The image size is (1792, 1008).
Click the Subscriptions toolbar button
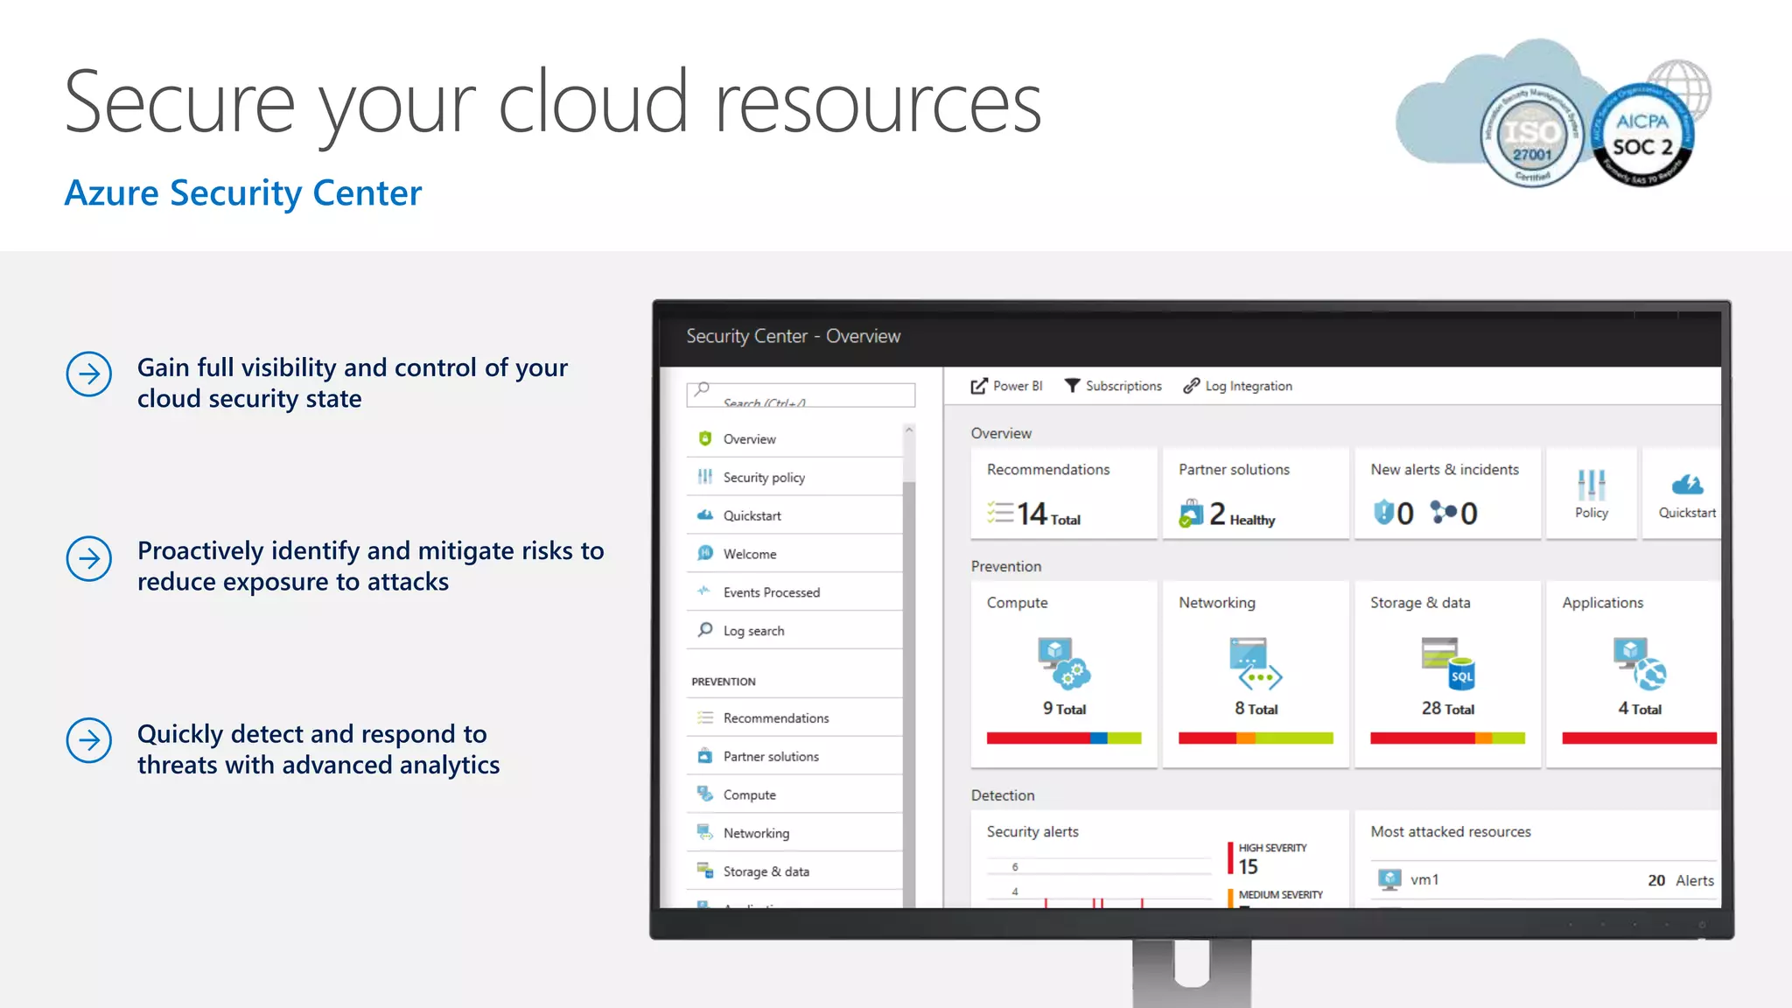[1113, 386]
